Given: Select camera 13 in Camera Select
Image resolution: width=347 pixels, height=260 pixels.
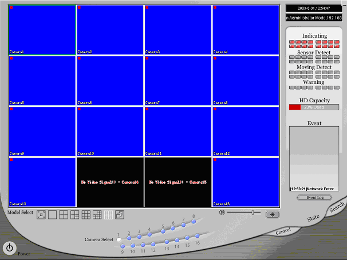Looking at the screenshot, I should pyautogui.click(x=167, y=242).
